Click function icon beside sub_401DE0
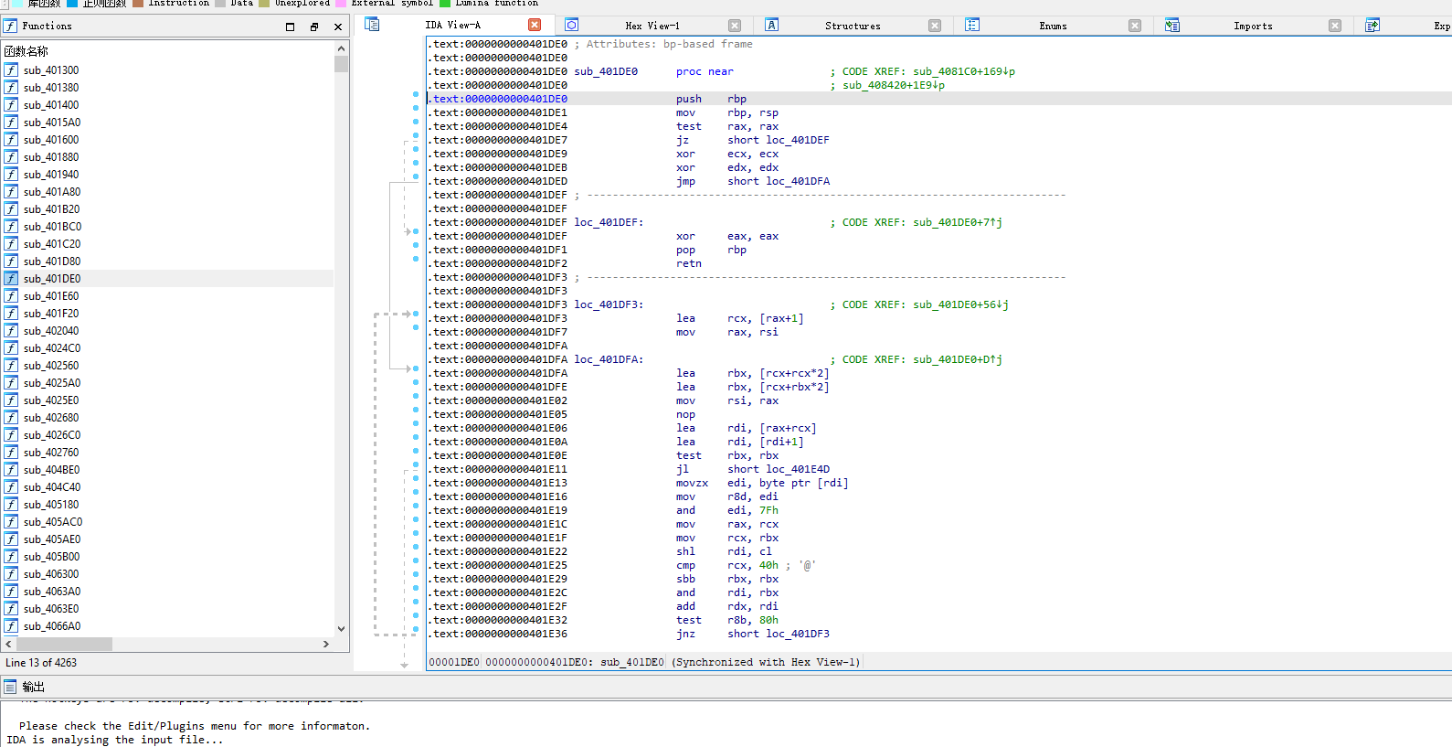The height and width of the screenshot is (747, 1452). [x=11, y=278]
